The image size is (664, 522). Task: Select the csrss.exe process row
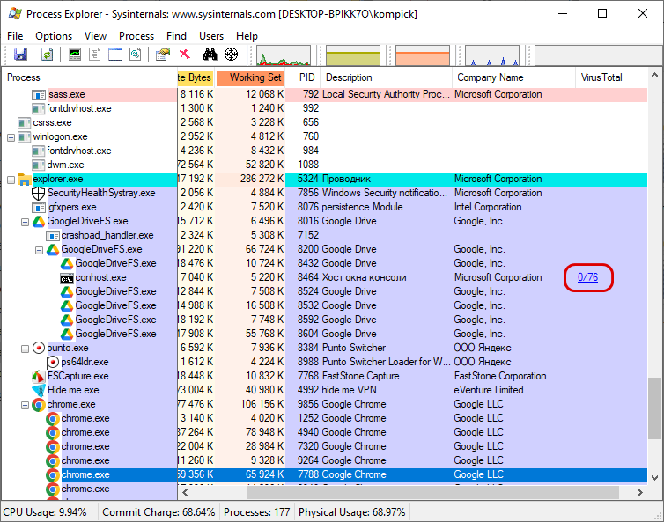(324, 122)
